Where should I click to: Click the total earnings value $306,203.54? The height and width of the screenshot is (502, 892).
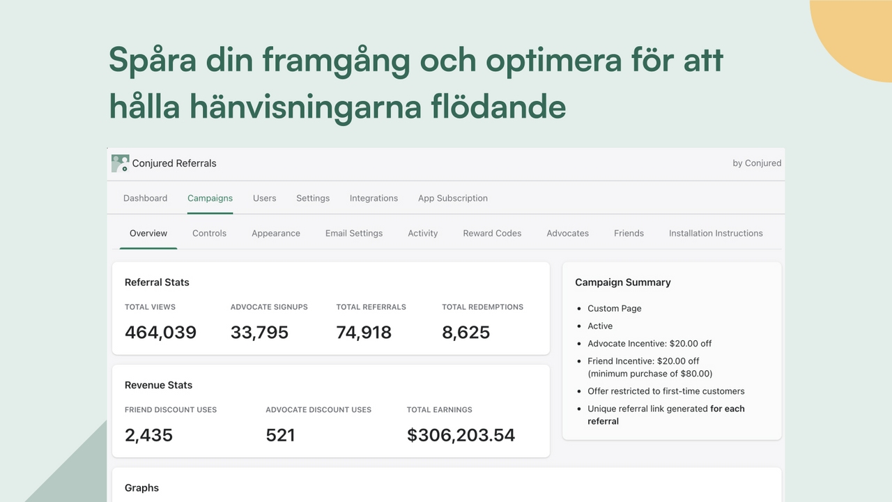(461, 435)
